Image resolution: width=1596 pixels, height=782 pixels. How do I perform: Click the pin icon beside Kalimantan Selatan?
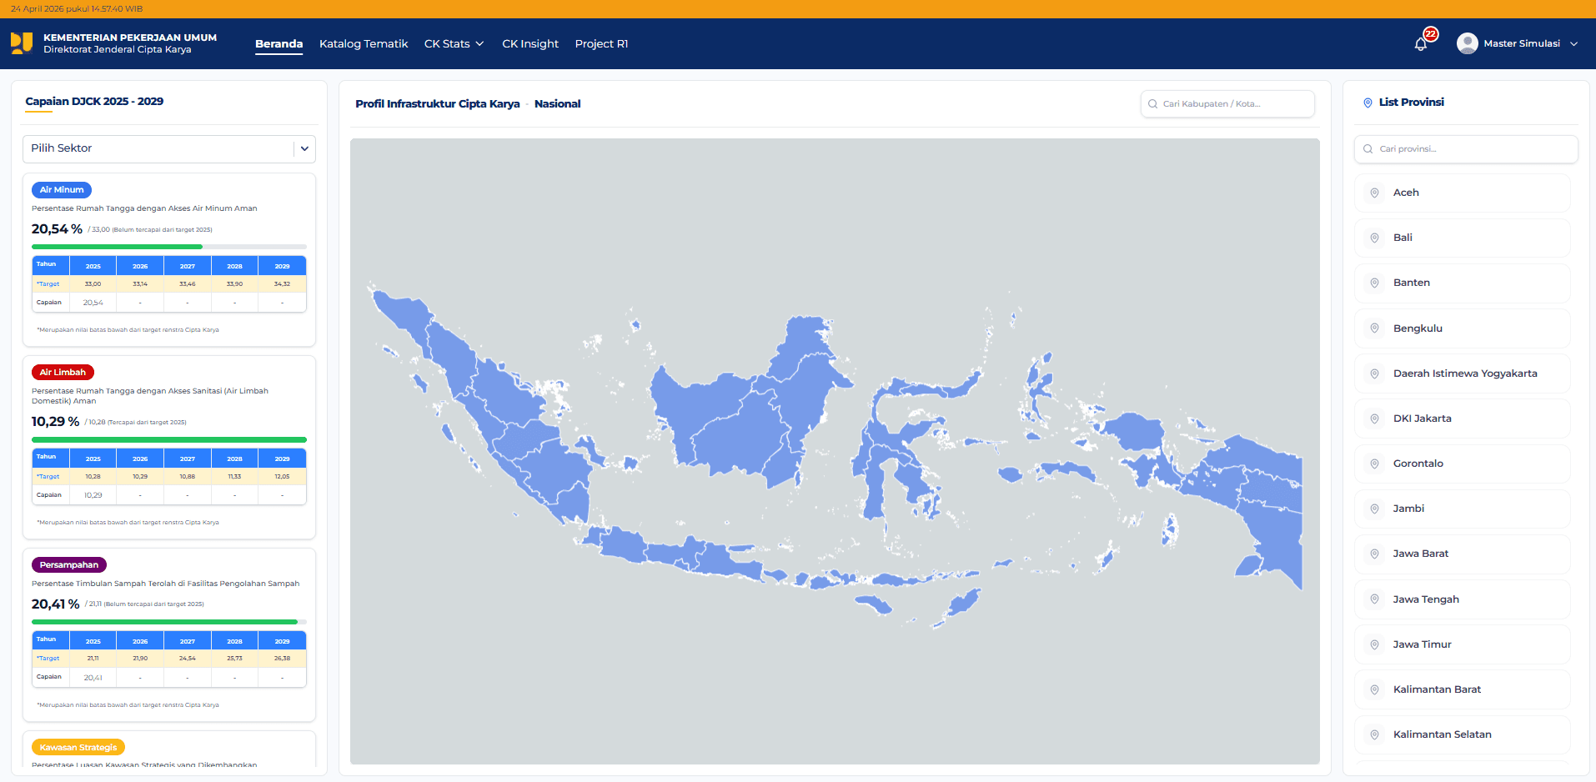pyautogui.click(x=1374, y=734)
